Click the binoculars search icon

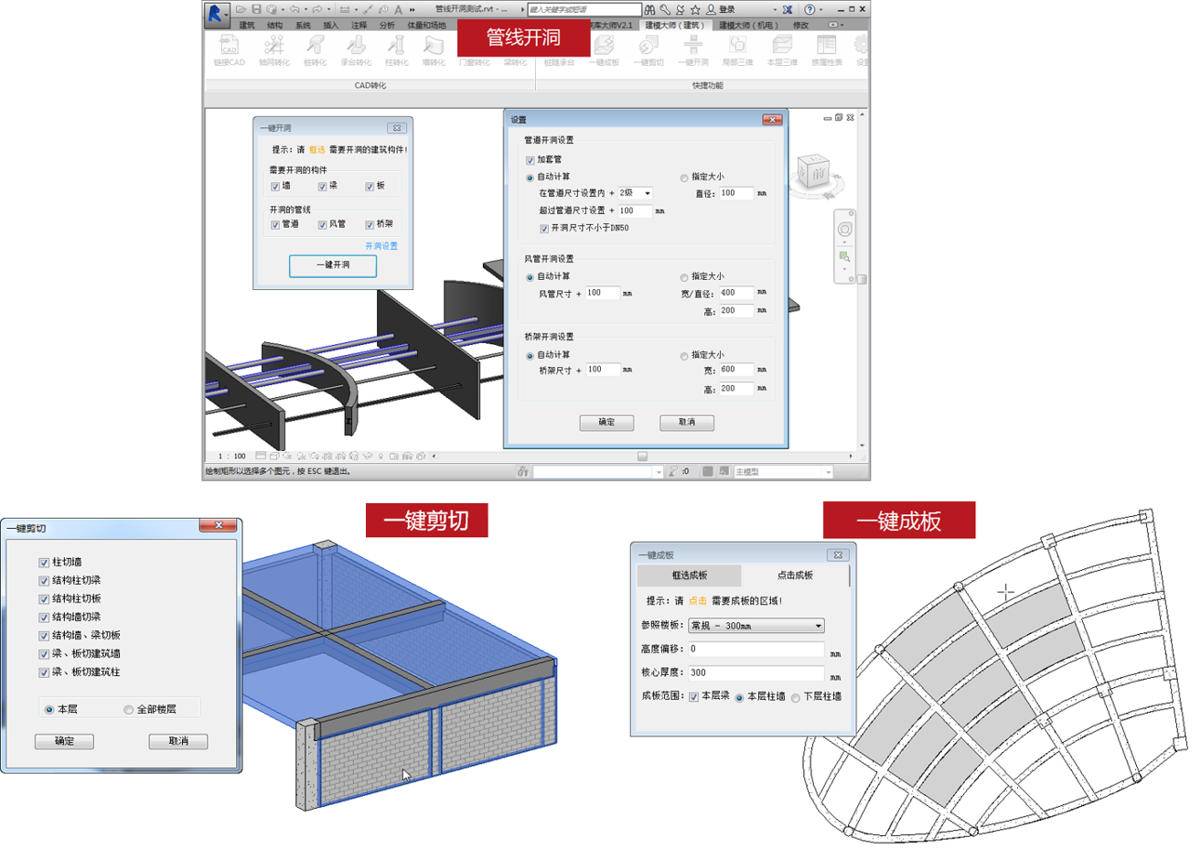coord(649,9)
